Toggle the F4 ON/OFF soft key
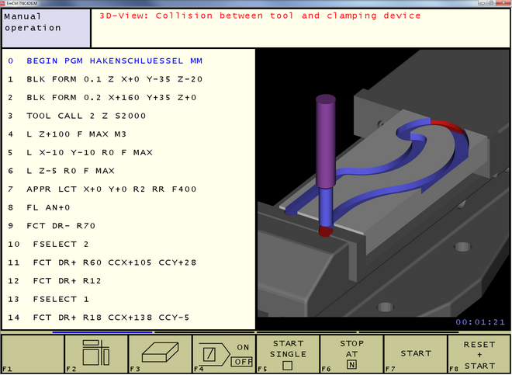Viewport: 512px width, 375px height. tap(223, 353)
